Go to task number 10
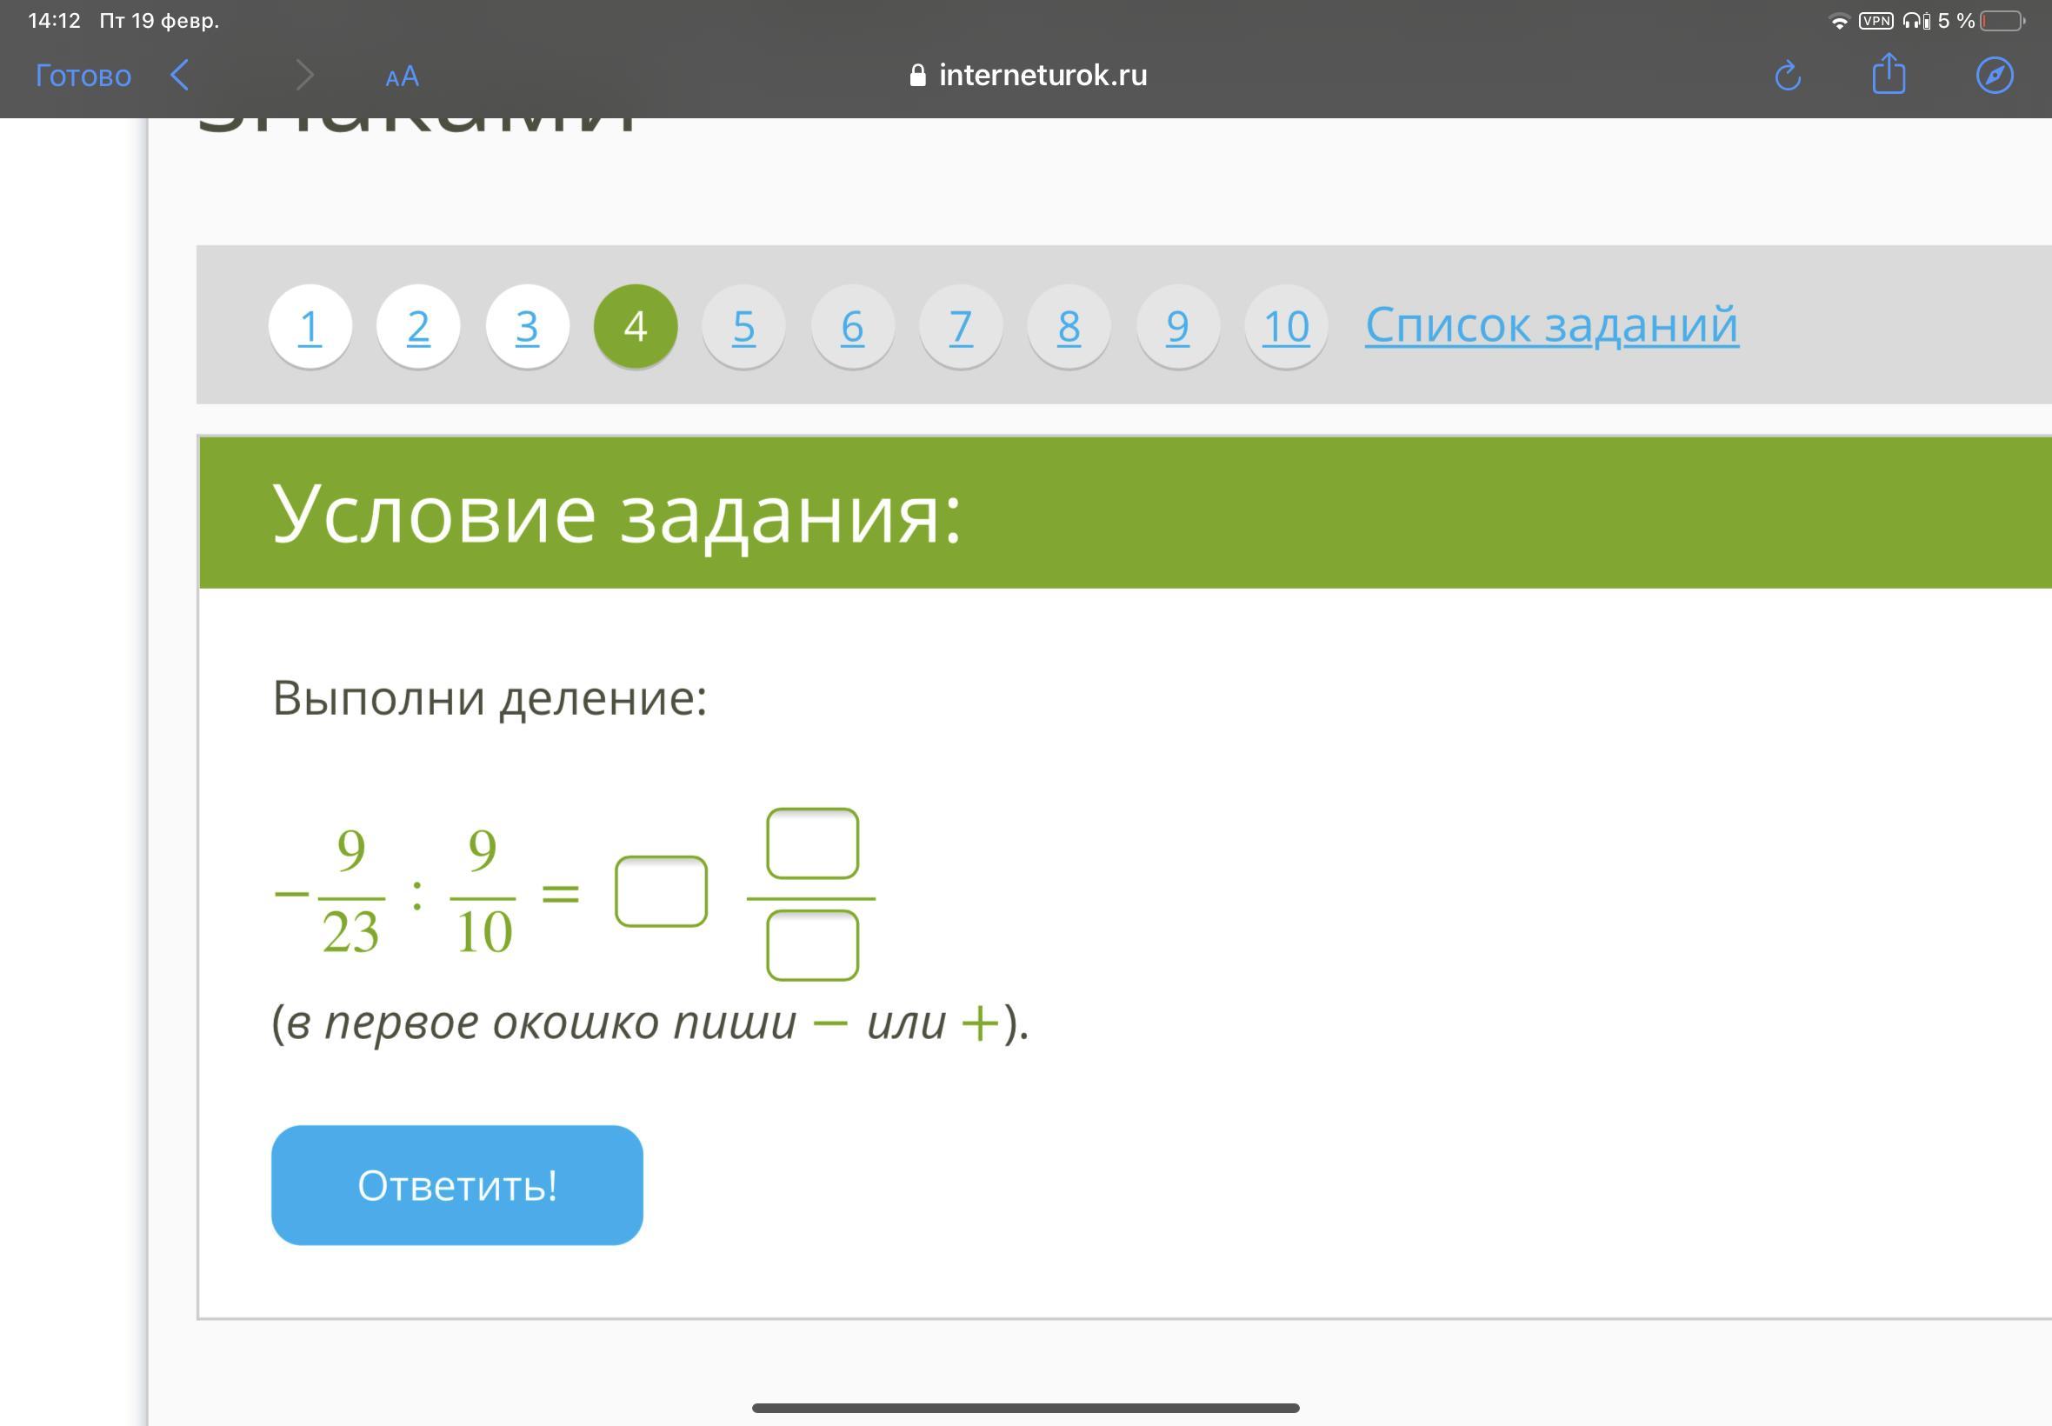Viewport: 2052px width, 1426px height. [1285, 326]
